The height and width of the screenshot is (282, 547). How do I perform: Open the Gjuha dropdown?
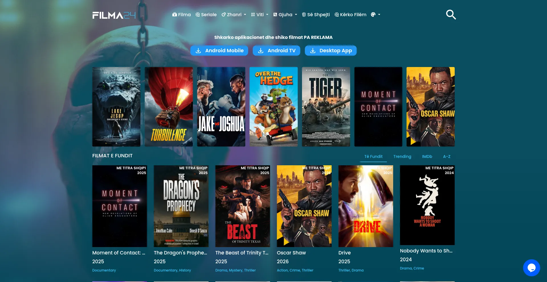pyautogui.click(x=285, y=14)
